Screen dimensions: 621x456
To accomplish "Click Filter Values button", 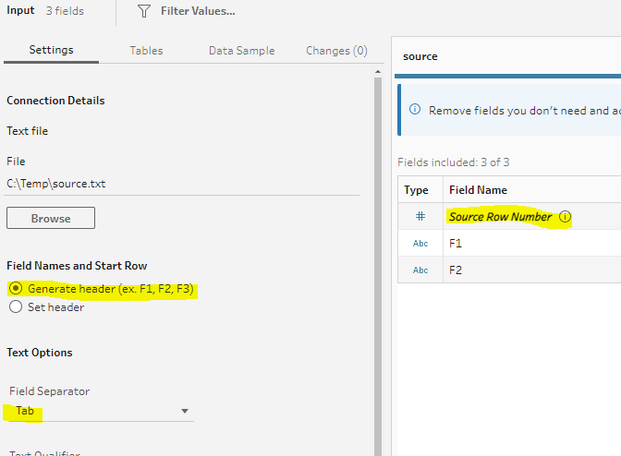I will click(197, 11).
